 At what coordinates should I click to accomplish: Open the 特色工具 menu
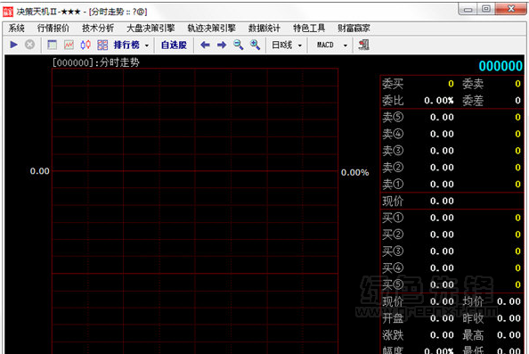tap(309, 29)
